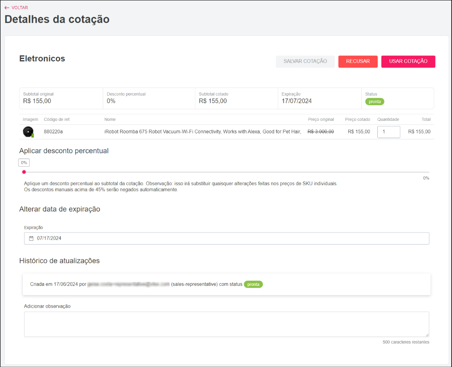Click the Adicionar observação text area

[x=227, y=324]
